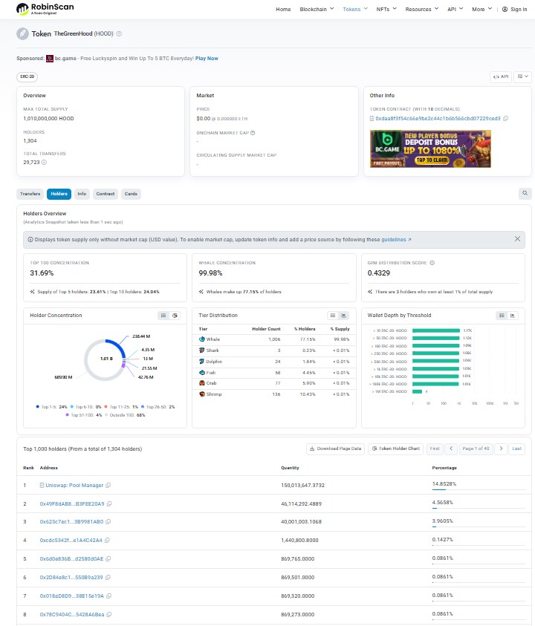The height and width of the screenshot is (626, 535).
Task: Click the RobinScan logo
Action: [45, 9]
